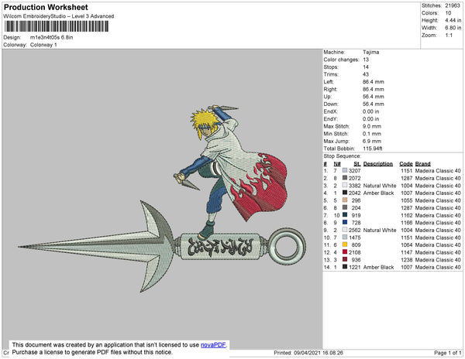Select the Max Stitch value 9.0 mm

click(372, 126)
